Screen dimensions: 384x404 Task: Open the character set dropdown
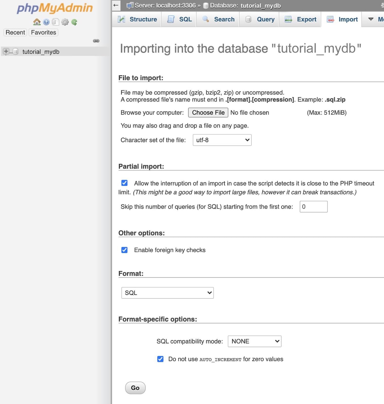pos(222,140)
